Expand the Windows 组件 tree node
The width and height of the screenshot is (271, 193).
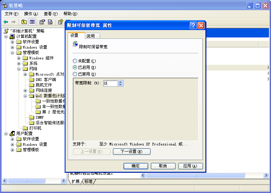(x=19, y=58)
